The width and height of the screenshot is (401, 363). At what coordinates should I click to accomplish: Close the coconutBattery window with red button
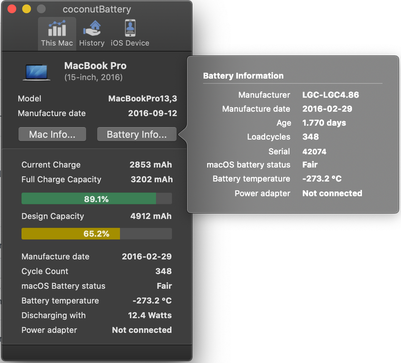click(12, 9)
